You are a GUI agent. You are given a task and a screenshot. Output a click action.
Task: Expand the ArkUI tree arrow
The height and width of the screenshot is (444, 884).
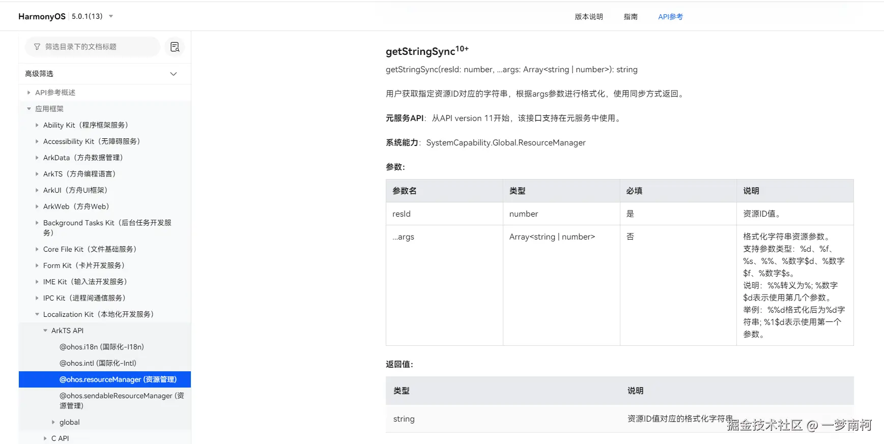pos(37,190)
